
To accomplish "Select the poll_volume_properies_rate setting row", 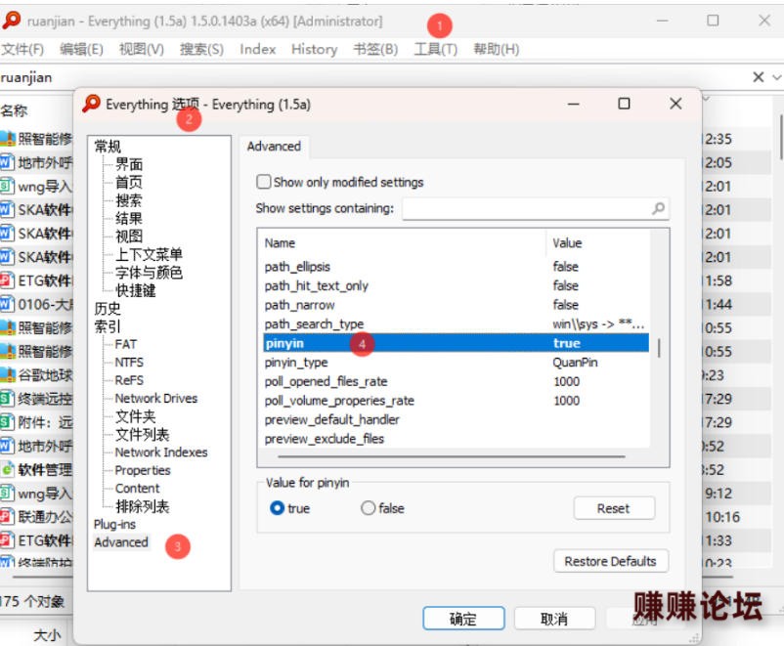I will click(456, 401).
